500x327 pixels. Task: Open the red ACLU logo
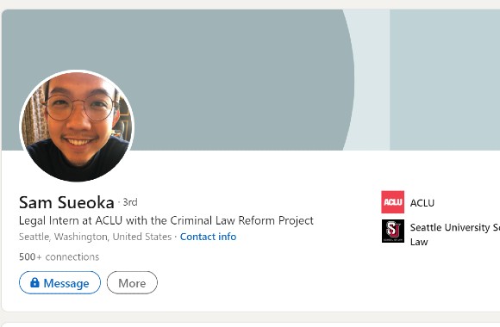392,202
